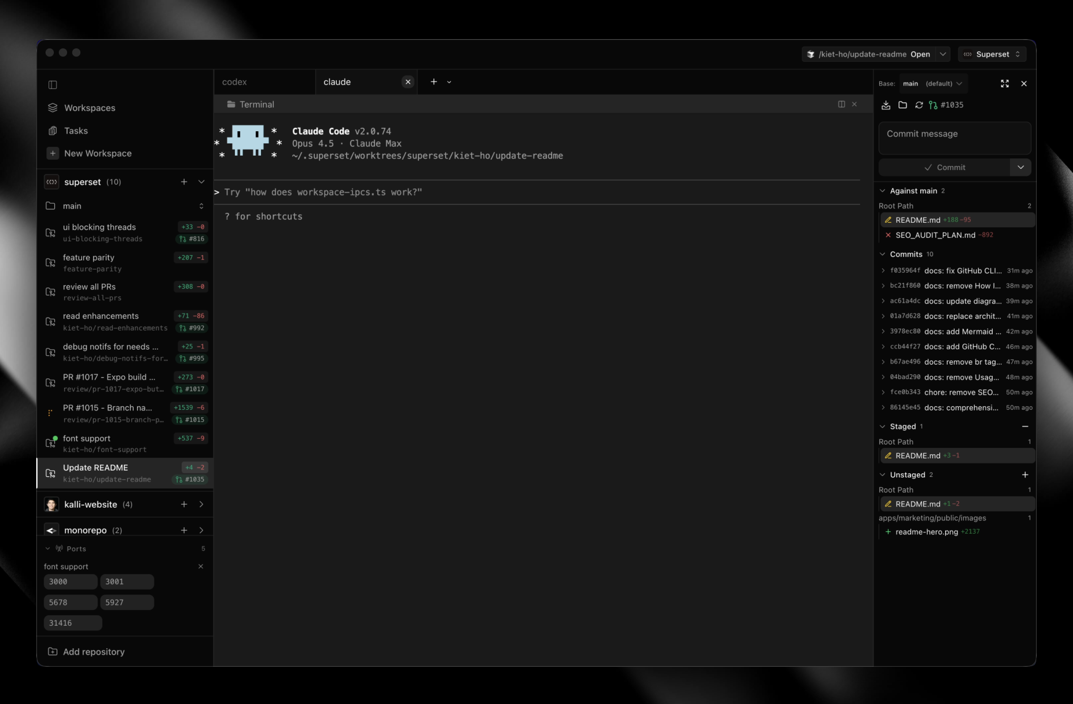Open worktree folder icon in commit panel
1073x704 pixels.
pyautogui.click(x=903, y=105)
